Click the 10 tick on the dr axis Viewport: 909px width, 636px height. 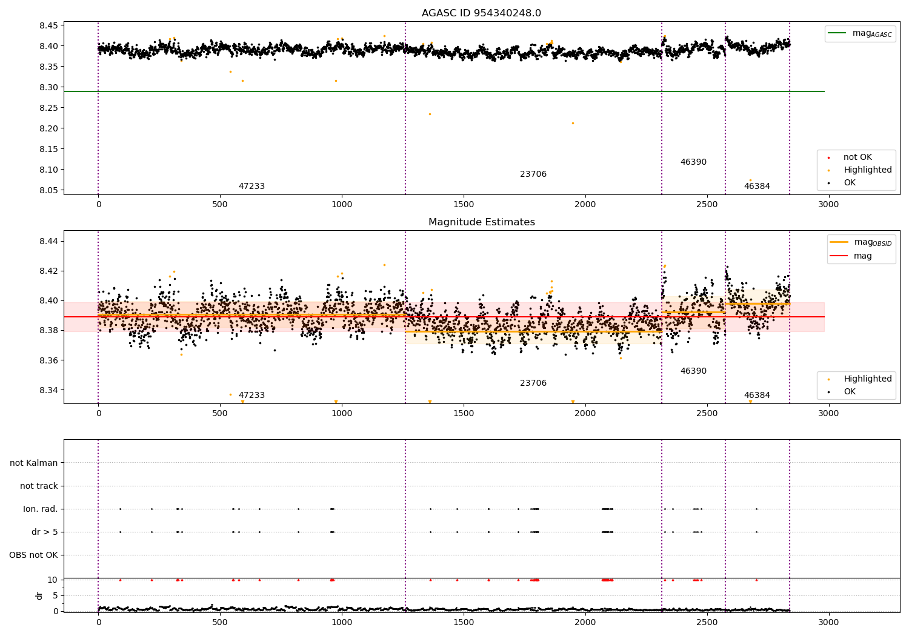53,580
